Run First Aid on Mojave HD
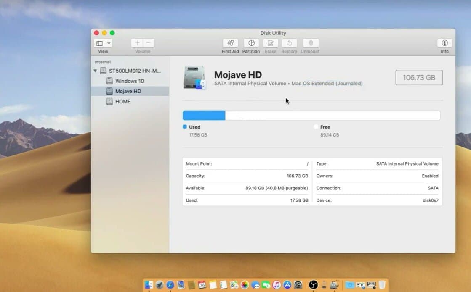 coord(230,43)
